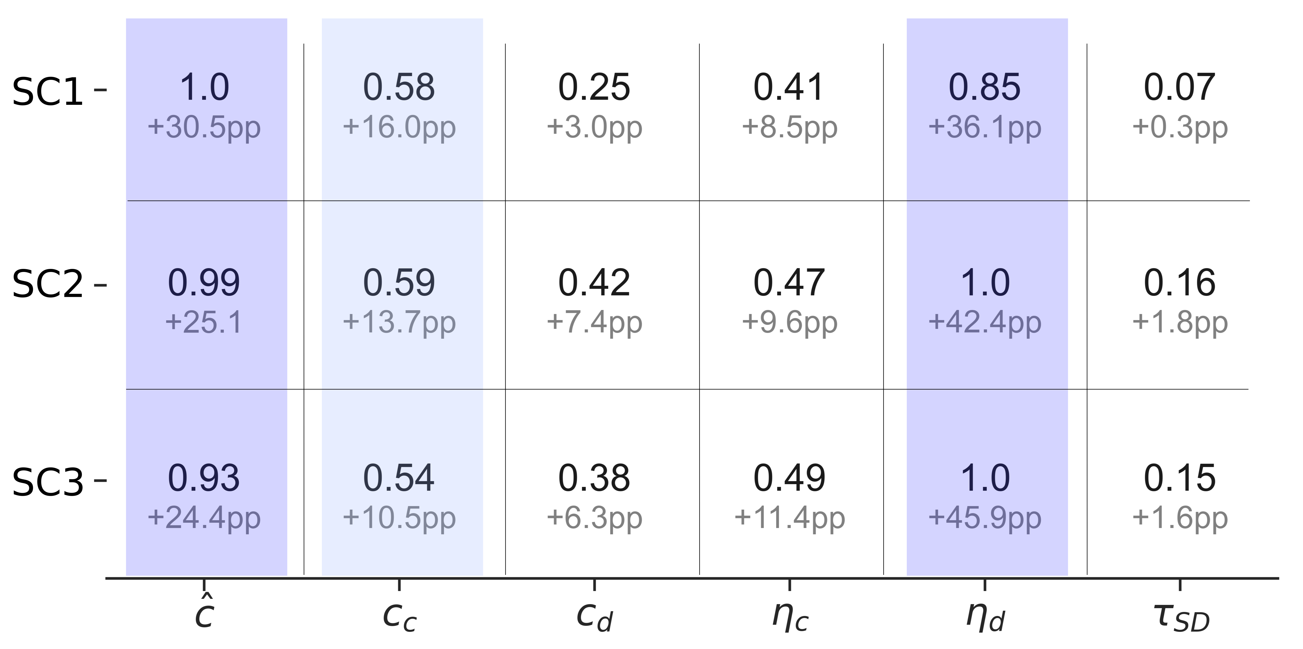Click the SC2 η_c value 0.47
The image size is (1303, 649).
pos(789,283)
